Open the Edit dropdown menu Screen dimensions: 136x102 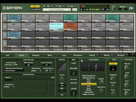click(x=60, y=6)
